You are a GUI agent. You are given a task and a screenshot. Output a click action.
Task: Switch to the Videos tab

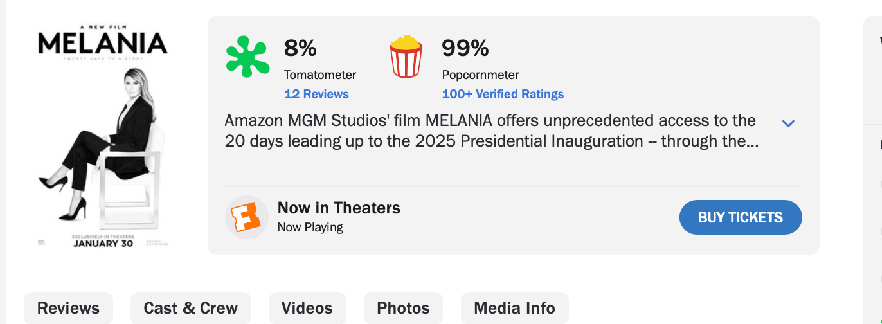307,308
